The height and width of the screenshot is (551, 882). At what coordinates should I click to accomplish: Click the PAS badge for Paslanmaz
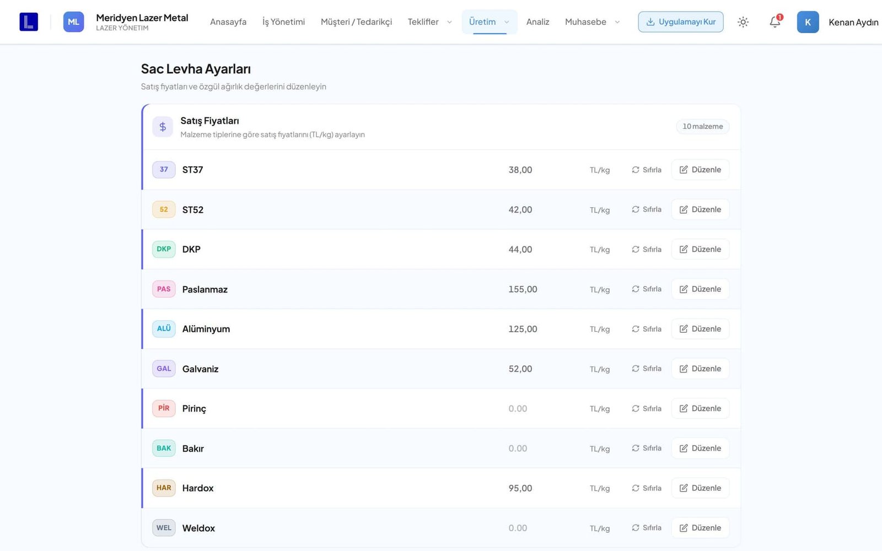pyautogui.click(x=164, y=289)
